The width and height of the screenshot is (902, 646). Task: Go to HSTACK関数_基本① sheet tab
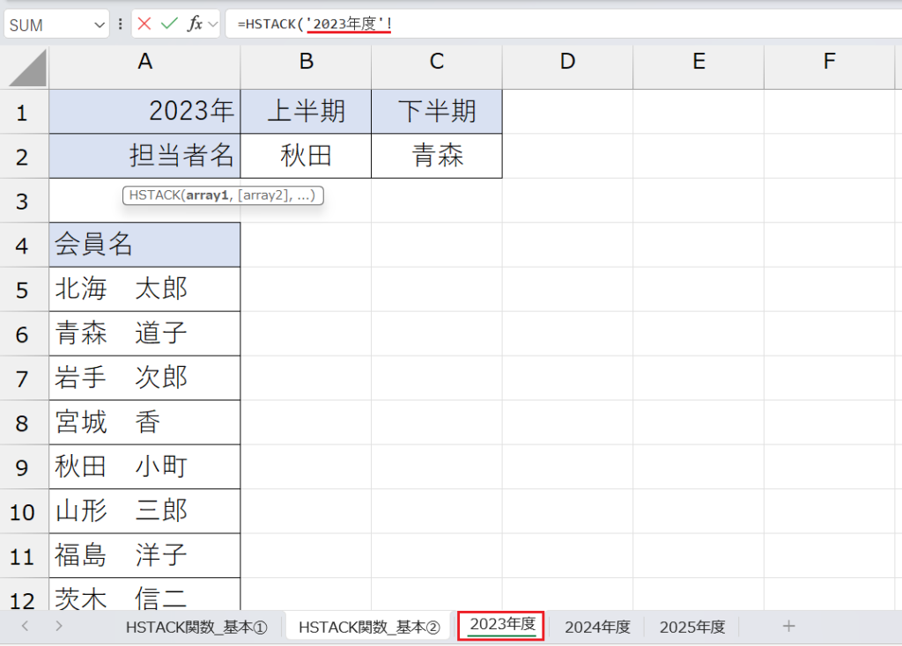point(196,627)
